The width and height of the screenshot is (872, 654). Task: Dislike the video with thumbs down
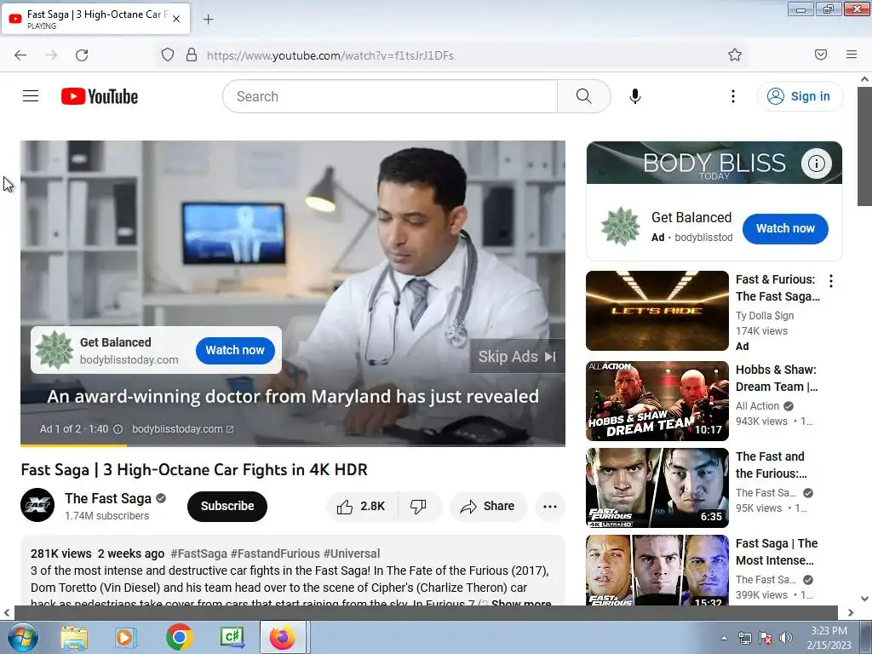tap(418, 506)
